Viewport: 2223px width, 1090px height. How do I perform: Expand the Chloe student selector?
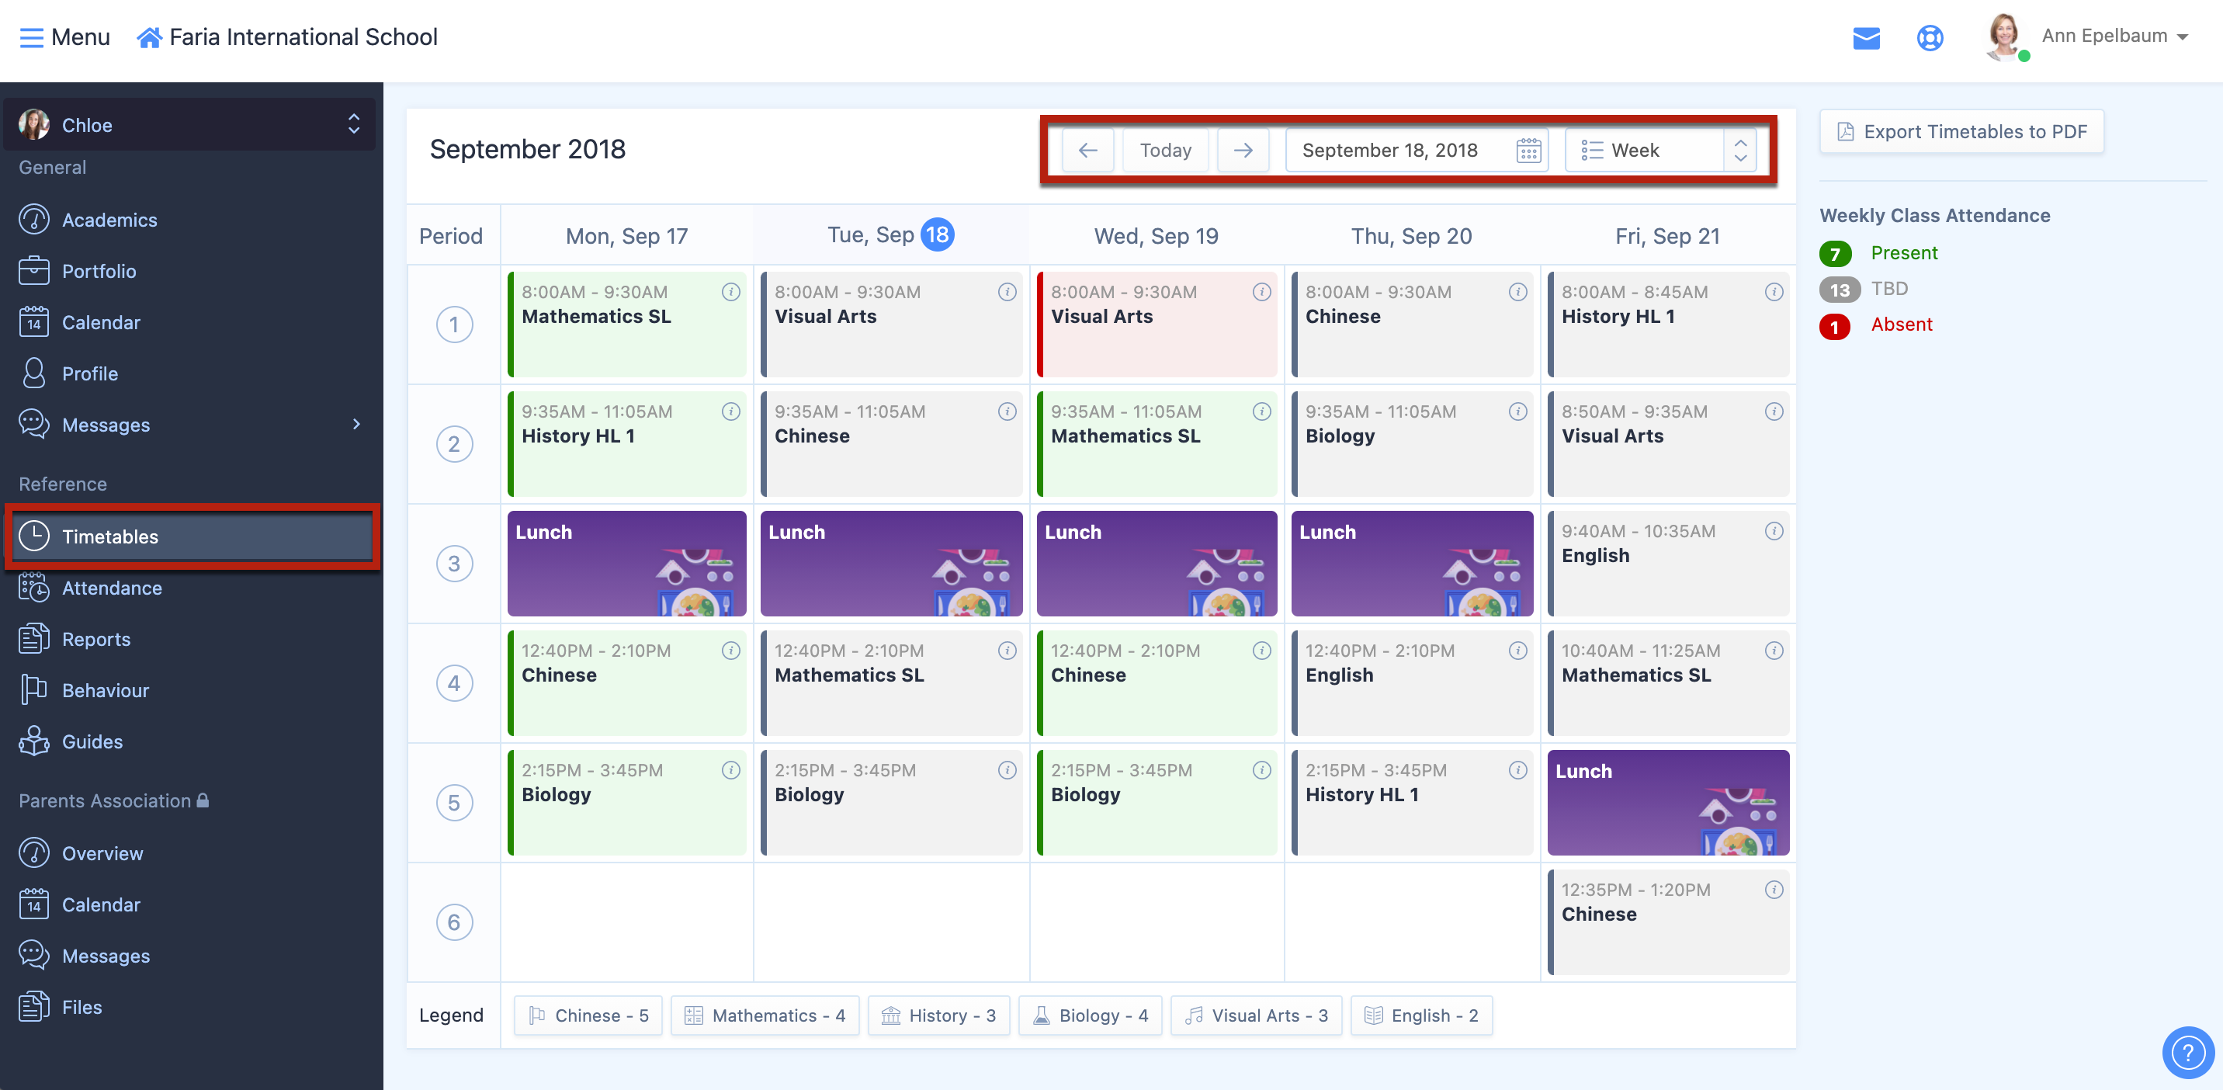[353, 124]
